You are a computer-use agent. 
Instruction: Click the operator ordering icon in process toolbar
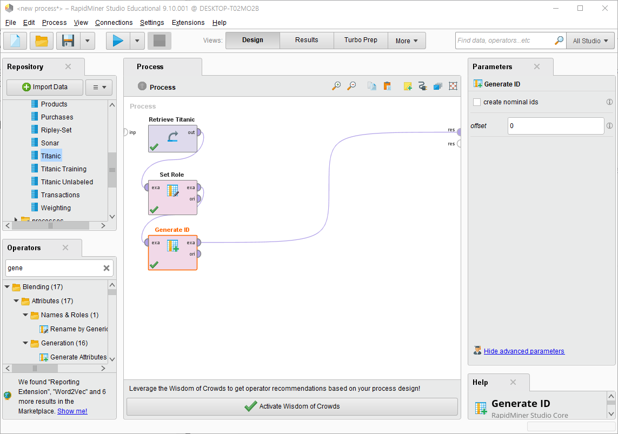438,86
